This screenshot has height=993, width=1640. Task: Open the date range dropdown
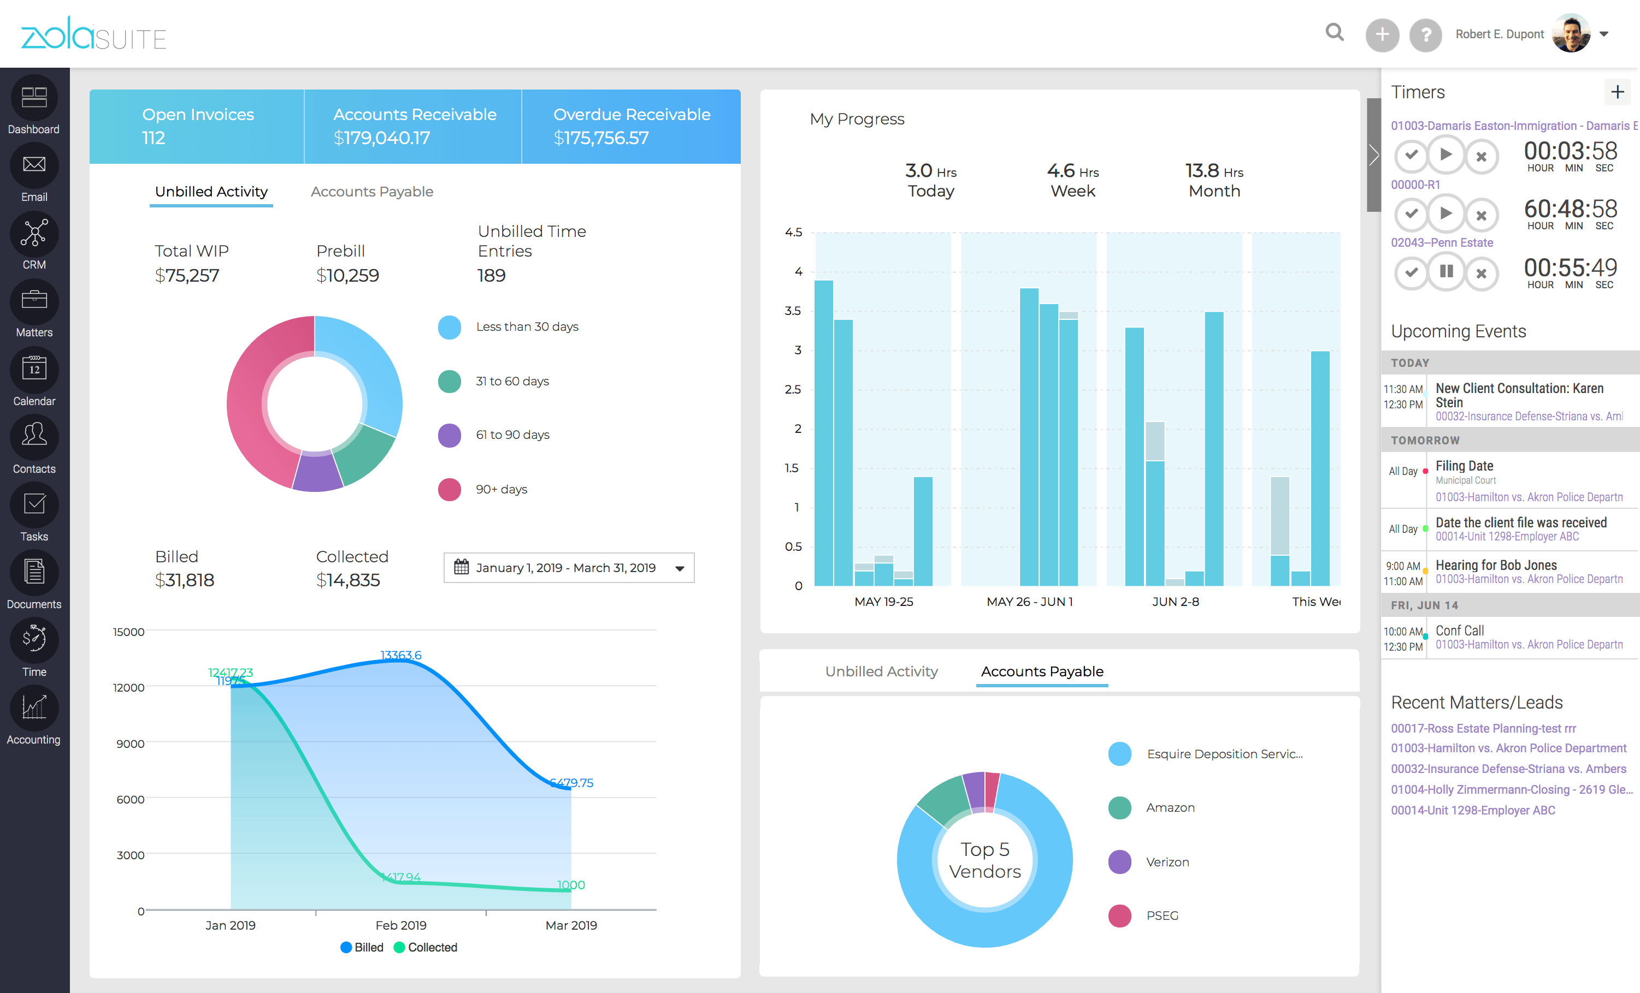(x=568, y=567)
